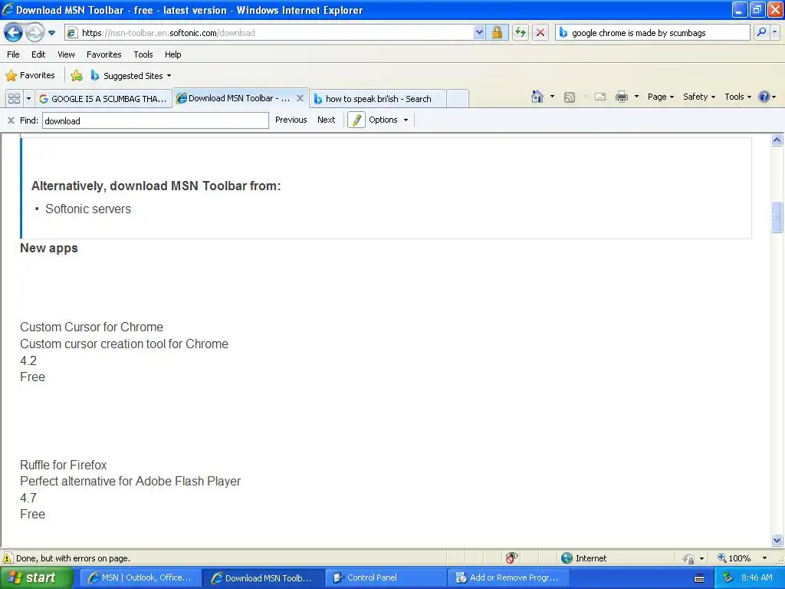The height and width of the screenshot is (589, 785).
Task: Click the network tray icon near clock
Action: (x=728, y=578)
